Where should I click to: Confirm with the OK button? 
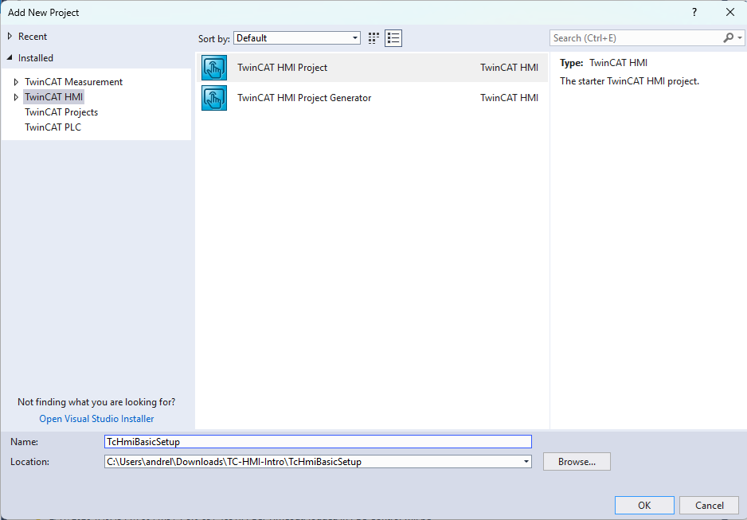(x=644, y=505)
